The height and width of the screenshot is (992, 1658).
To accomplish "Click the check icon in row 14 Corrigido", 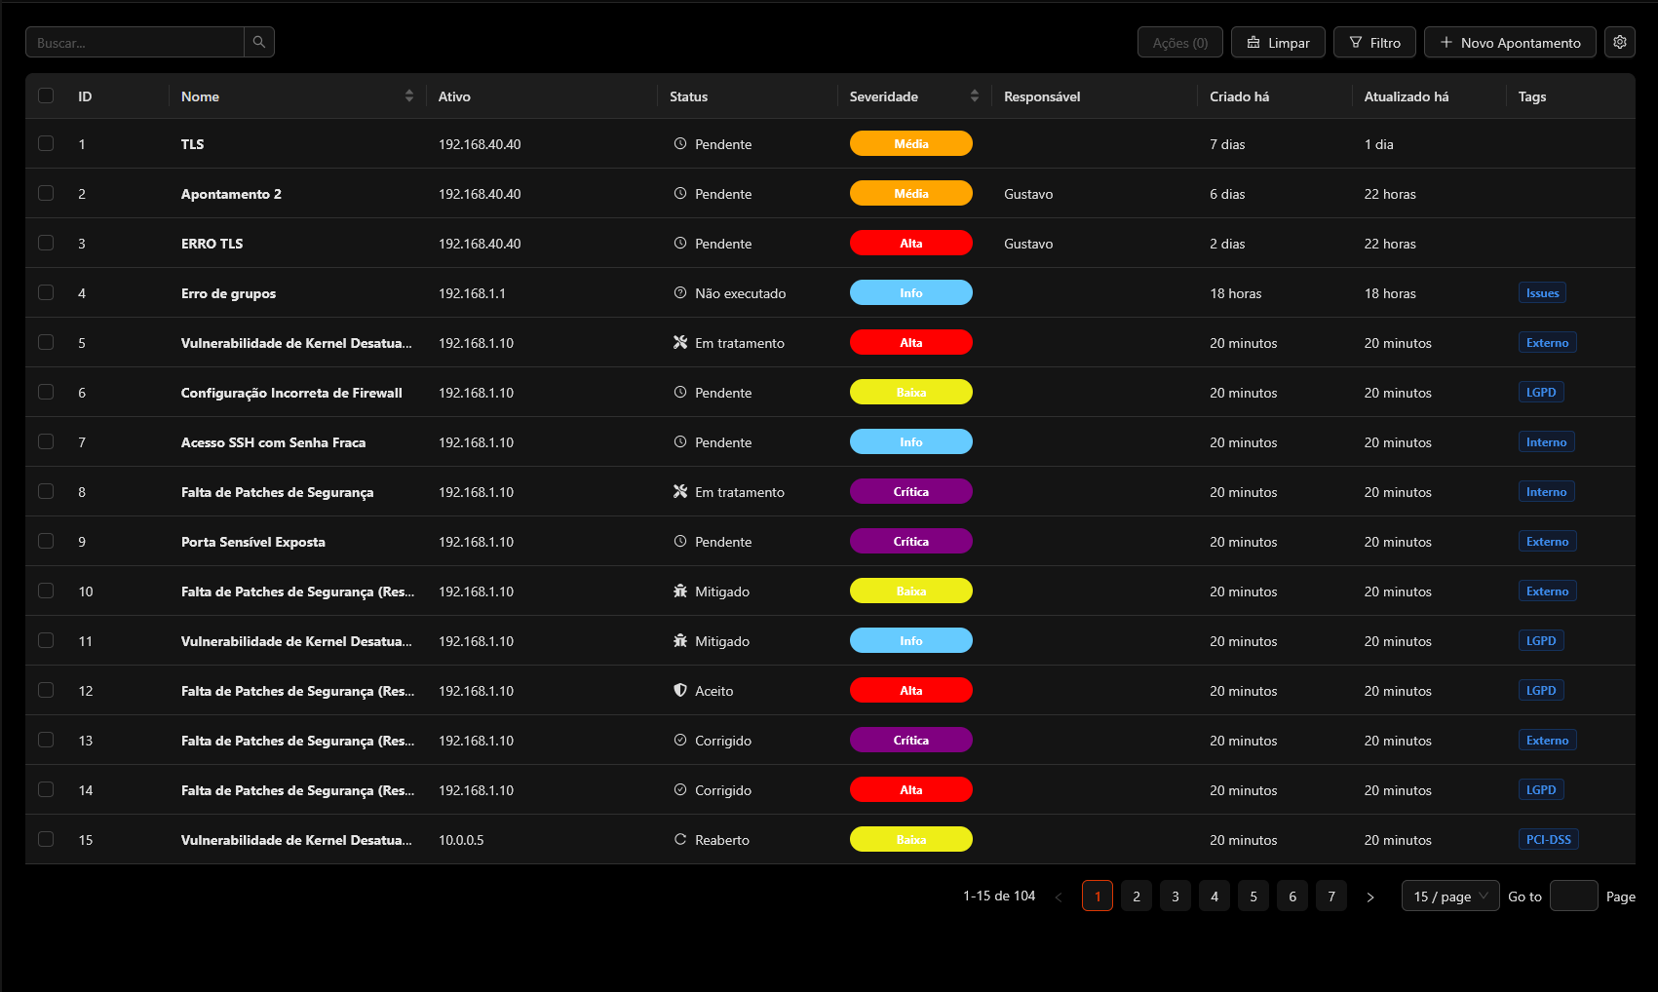I will 680,789.
